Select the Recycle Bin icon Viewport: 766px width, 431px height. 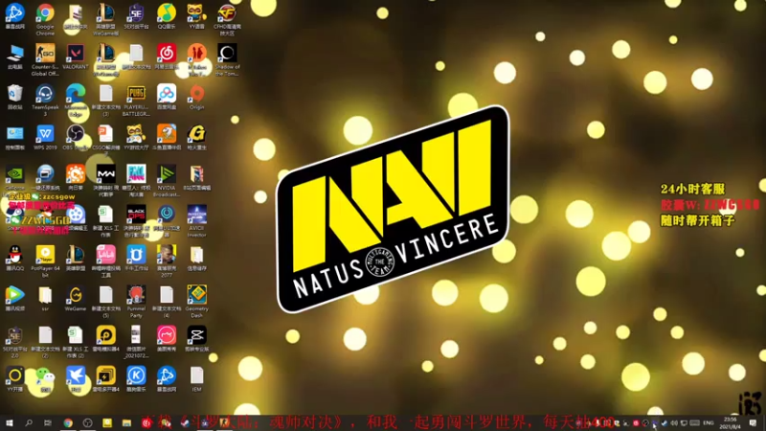[14, 97]
